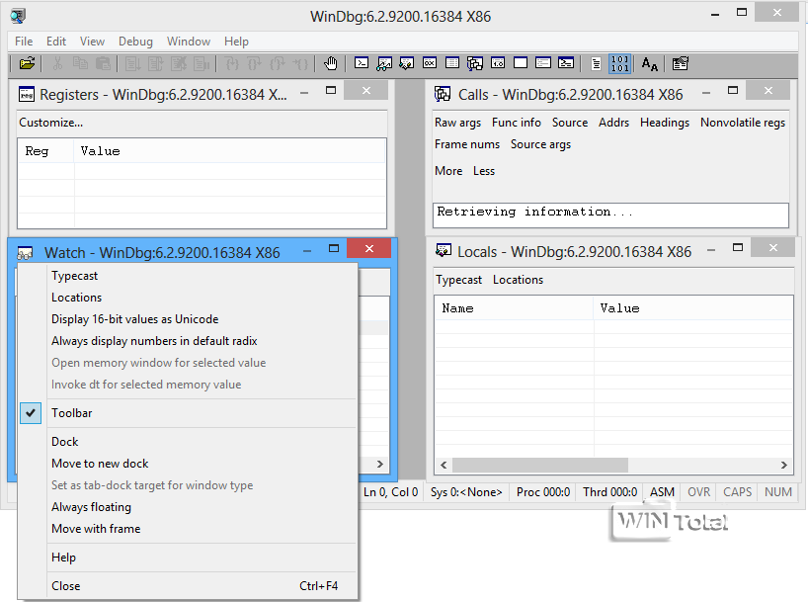
Task: Open the Command window from toolbar
Action: coord(362,63)
